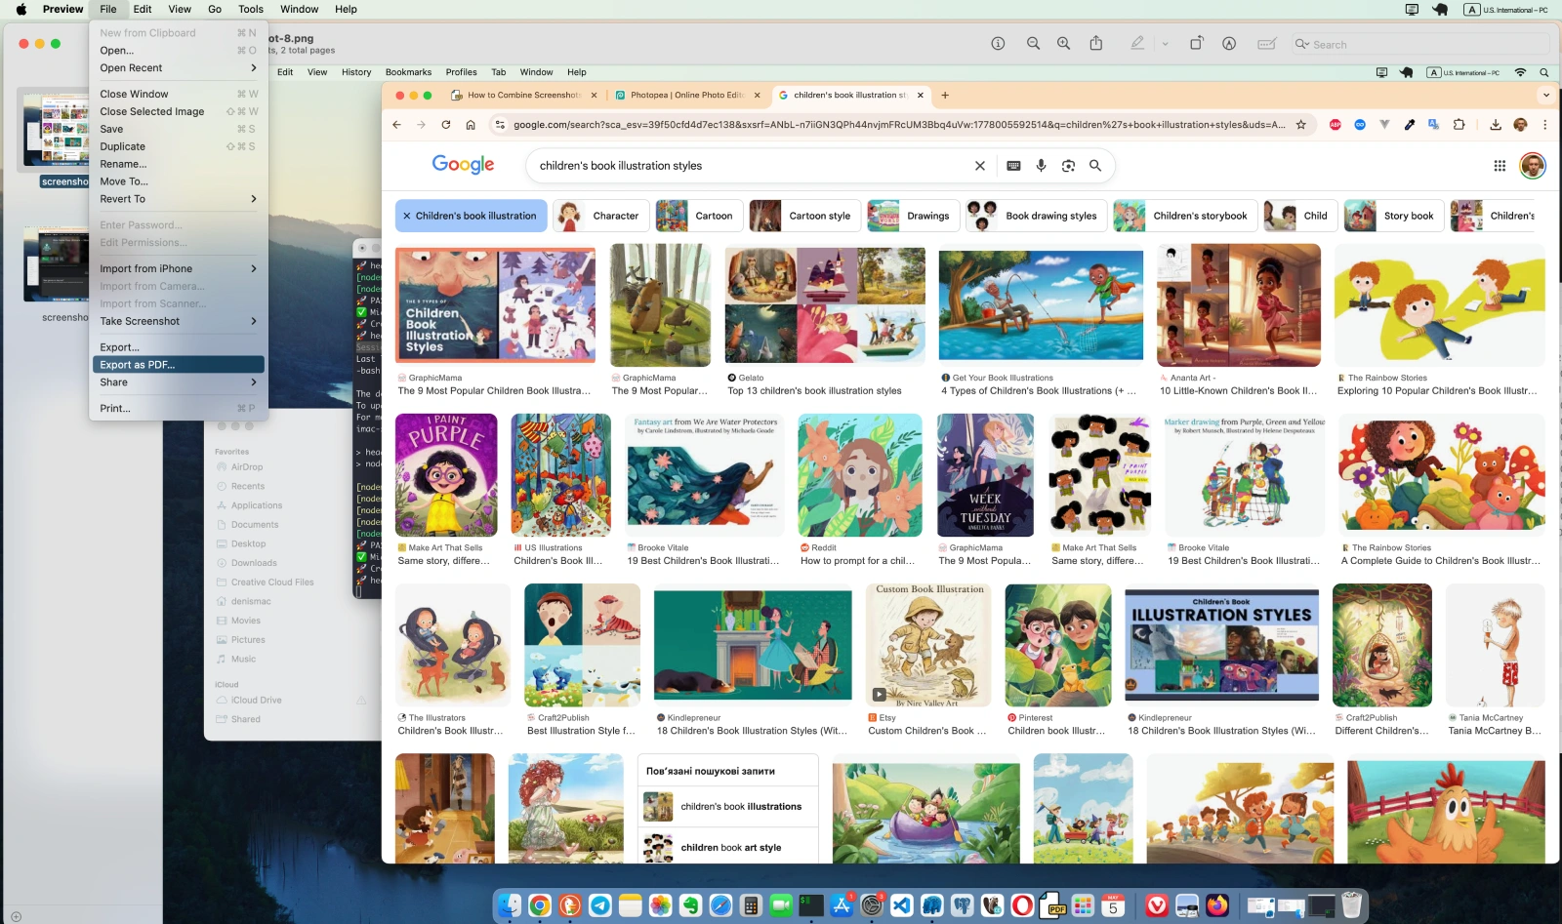Image resolution: width=1562 pixels, height=924 pixels.
Task: Rotate the image with the Rotate icon
Action: 1196,44
